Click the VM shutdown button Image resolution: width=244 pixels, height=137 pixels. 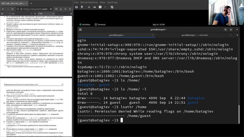coord(100,7)
